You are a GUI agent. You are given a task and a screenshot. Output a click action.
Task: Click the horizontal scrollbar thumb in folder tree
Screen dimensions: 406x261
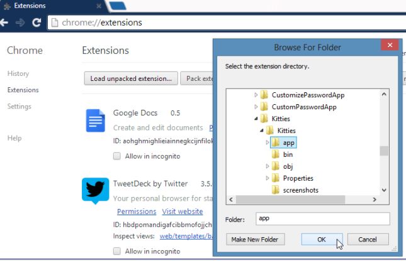tap(290, 200)
